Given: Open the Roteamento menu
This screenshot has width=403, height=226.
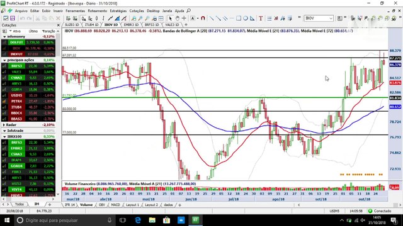Looking at the screenshot, I should [x=98, y=11].
